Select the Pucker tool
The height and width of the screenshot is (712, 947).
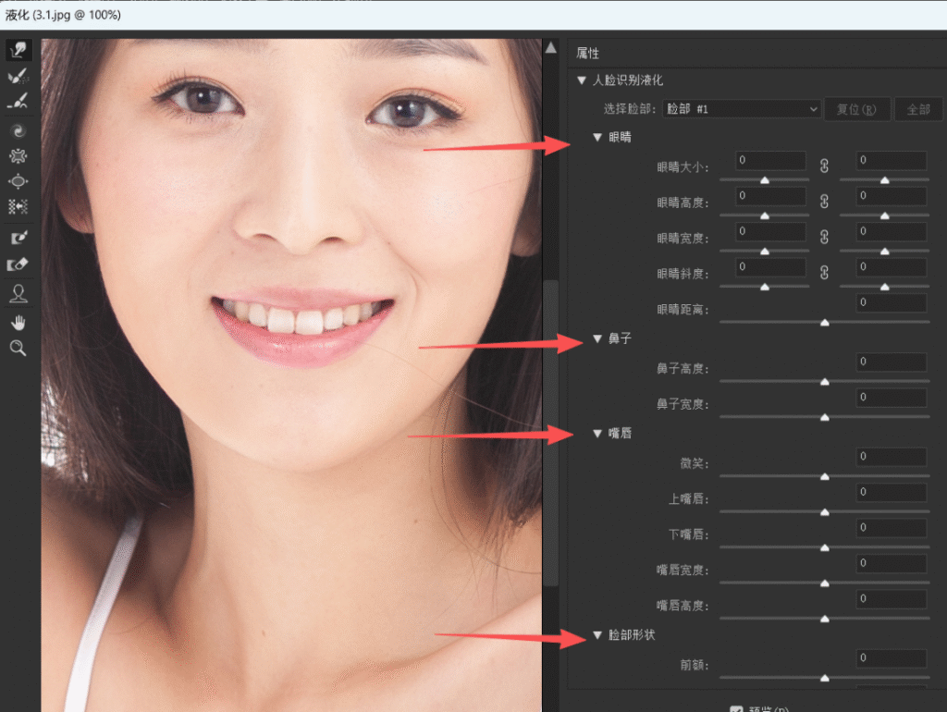(18, 156)
